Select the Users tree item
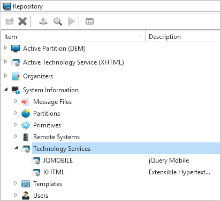221x201 pixels. 41,196
